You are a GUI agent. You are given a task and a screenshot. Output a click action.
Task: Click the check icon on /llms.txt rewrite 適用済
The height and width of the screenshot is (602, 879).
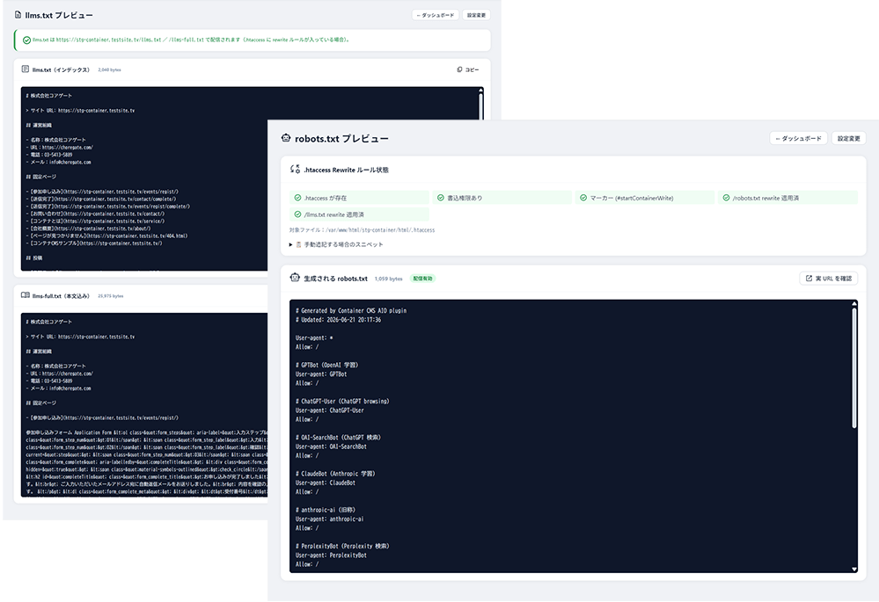click(297, 214)
